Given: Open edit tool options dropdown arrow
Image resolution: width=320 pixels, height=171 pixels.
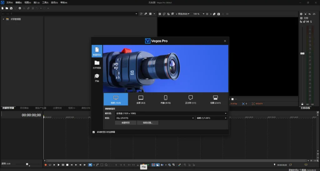Looking at the screenshot, I should point(94,165).
